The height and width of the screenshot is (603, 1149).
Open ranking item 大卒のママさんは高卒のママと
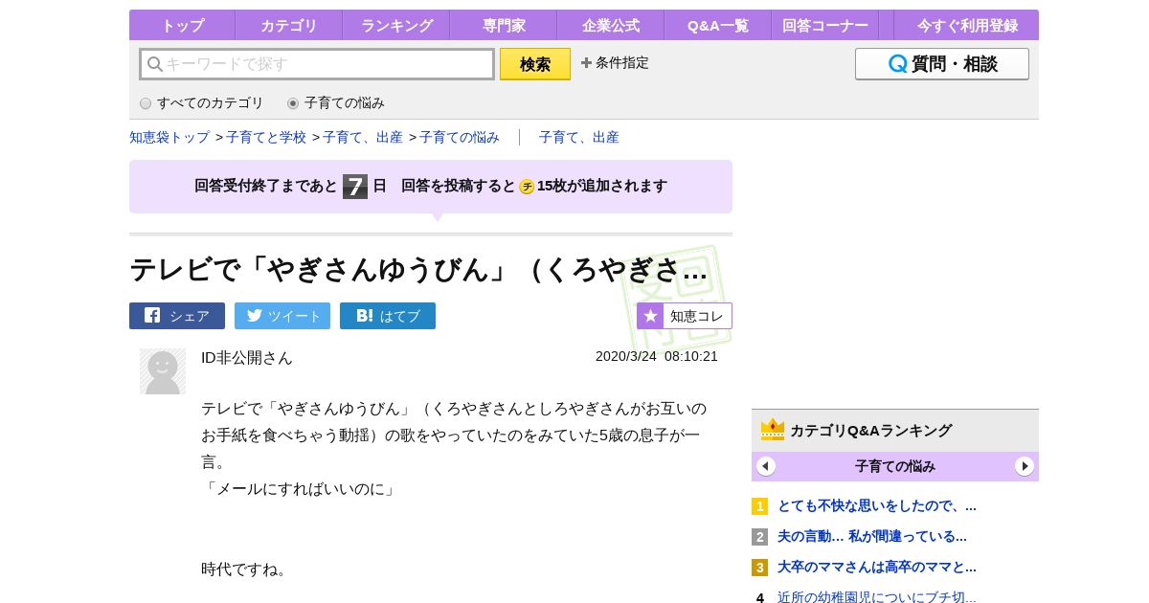coord(877,567)
